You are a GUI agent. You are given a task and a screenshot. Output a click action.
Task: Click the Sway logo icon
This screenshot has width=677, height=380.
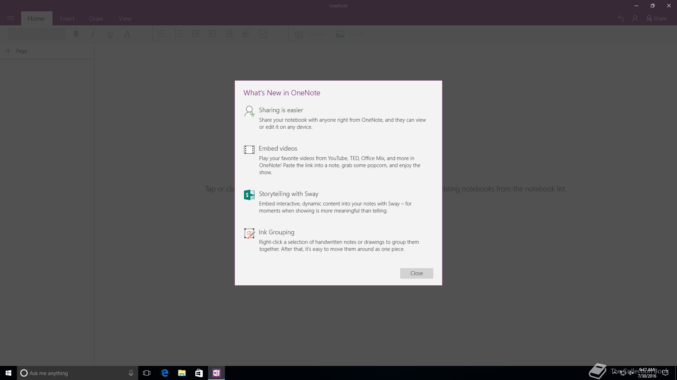(x=249, y=195)
